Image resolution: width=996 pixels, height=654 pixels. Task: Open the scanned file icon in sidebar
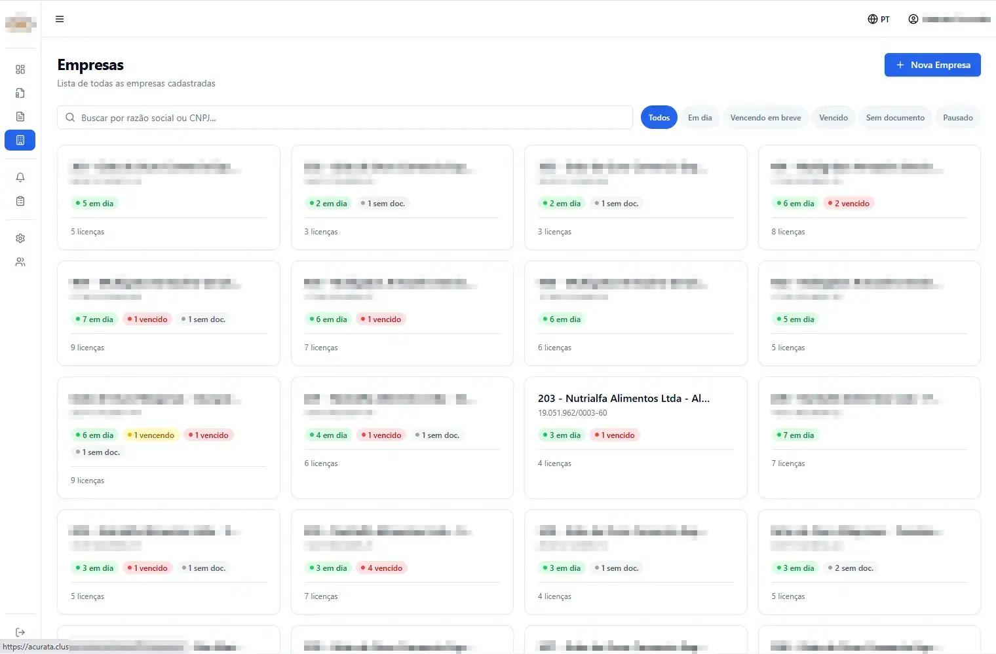click(20, 93)
